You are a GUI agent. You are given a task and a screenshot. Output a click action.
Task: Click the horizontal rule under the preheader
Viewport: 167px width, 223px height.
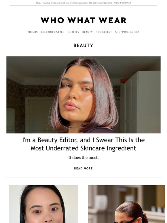tap(83, 6)
